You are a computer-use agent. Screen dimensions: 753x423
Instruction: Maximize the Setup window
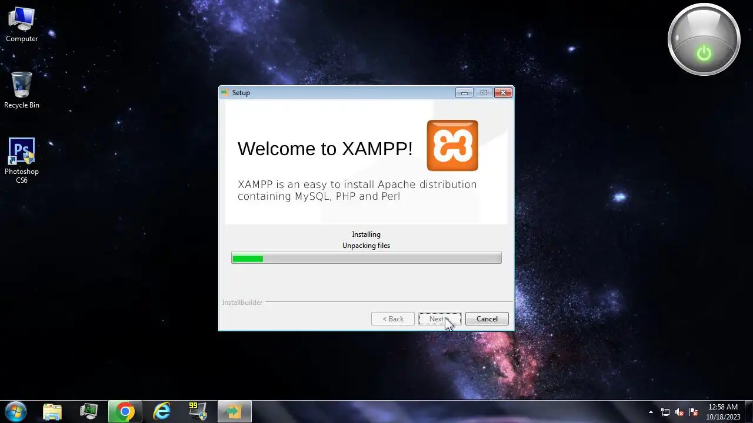484,93
